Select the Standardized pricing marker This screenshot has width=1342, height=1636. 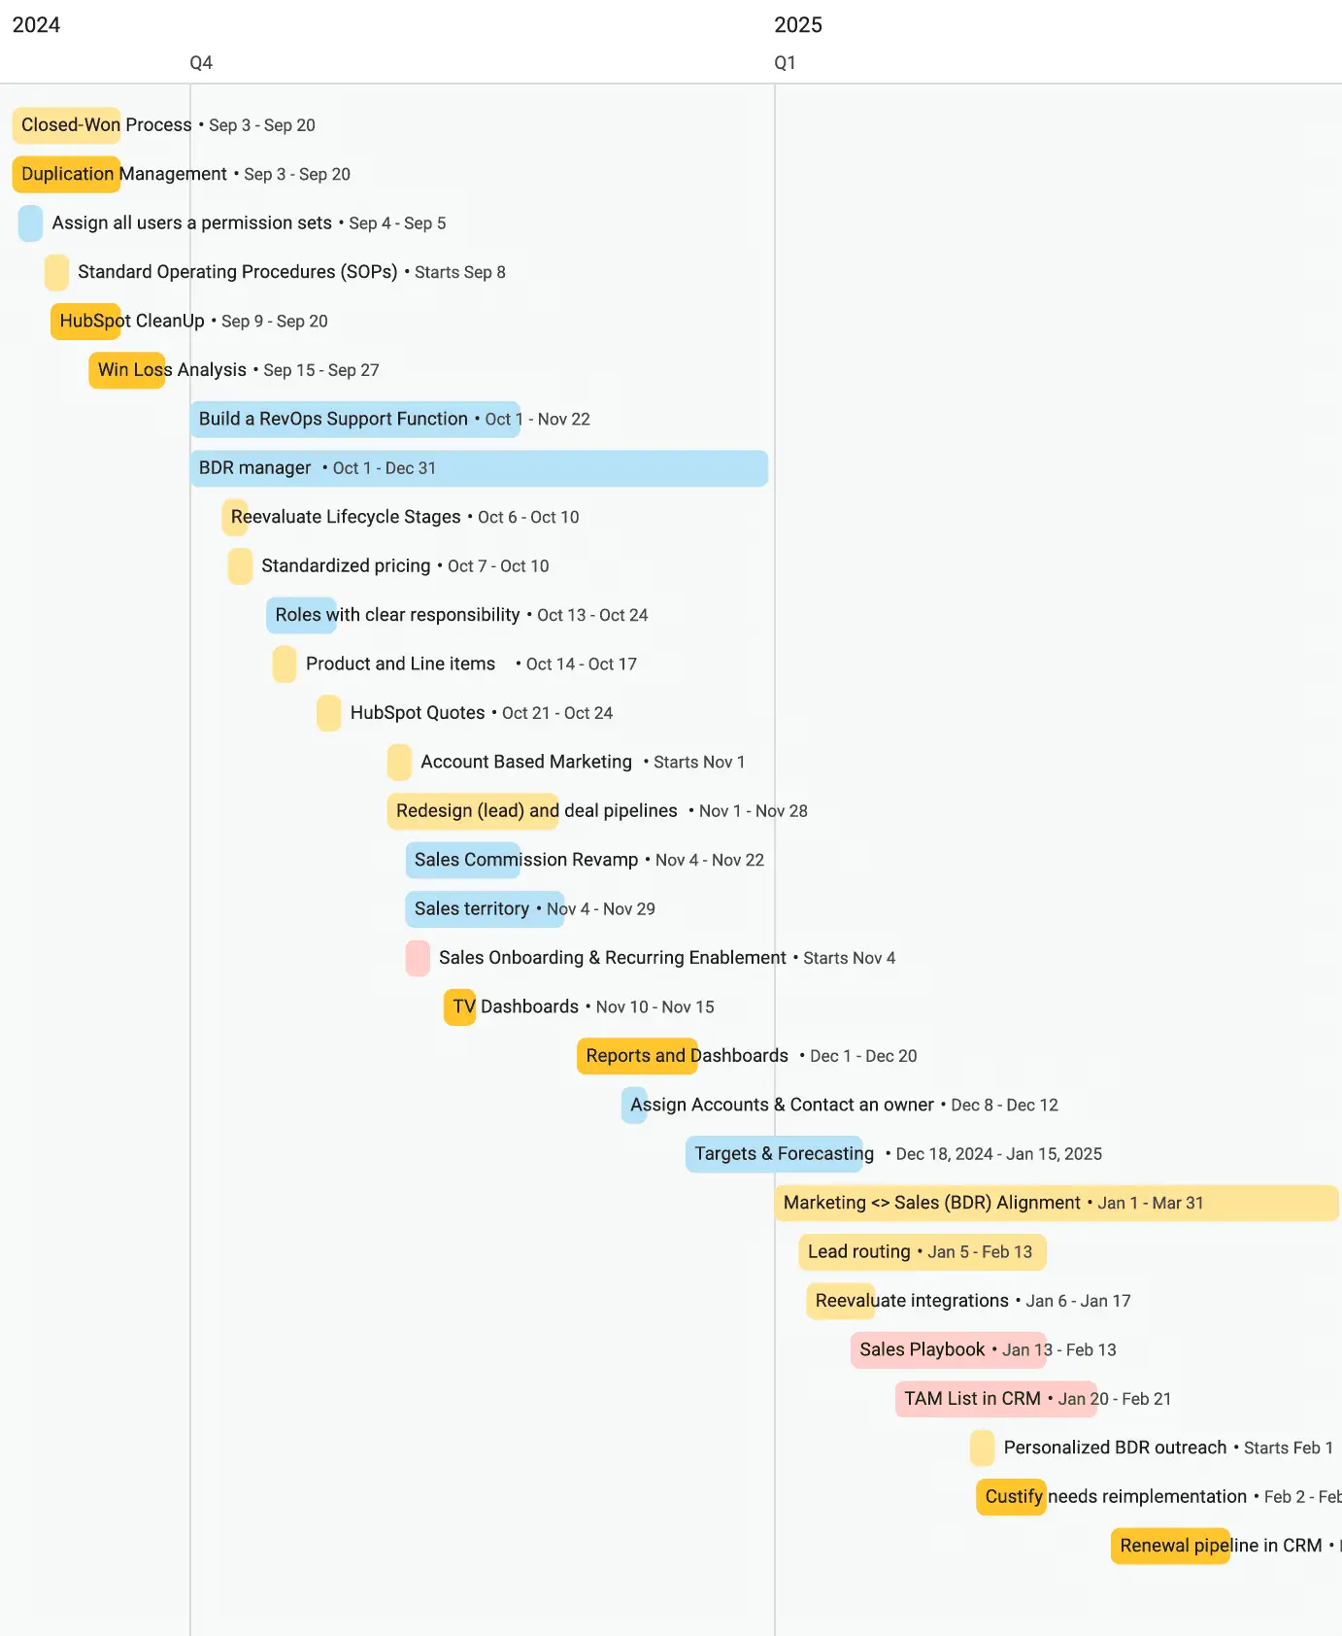click(x=240, y=566)
